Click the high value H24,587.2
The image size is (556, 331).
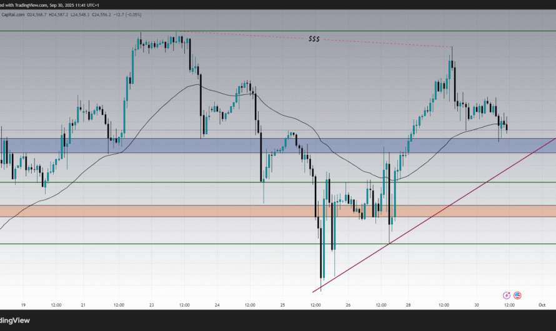tap(59, 14)
